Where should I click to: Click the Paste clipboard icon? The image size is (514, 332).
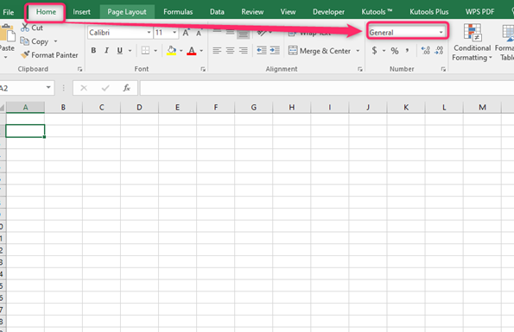pos(7,34)
